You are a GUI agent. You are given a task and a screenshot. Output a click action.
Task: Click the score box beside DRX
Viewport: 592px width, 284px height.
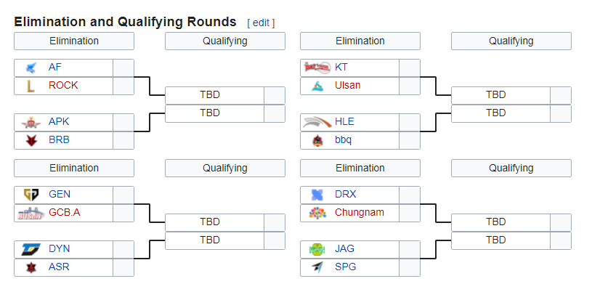[410, 195]
